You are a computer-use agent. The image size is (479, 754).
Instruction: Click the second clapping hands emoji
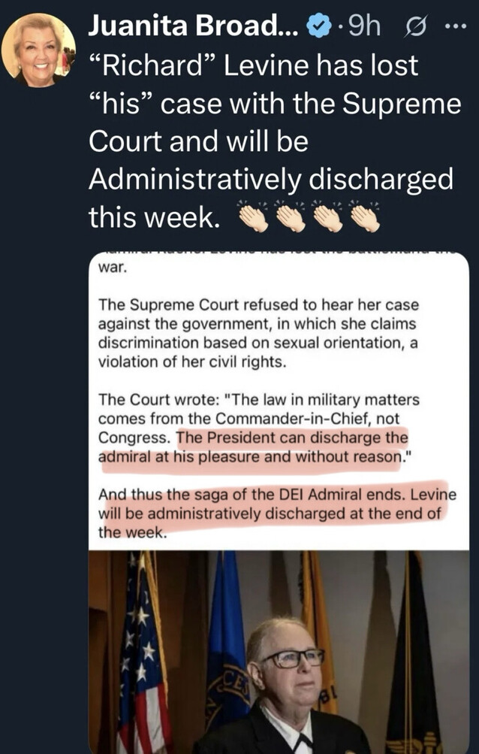(x=292, y=218)
